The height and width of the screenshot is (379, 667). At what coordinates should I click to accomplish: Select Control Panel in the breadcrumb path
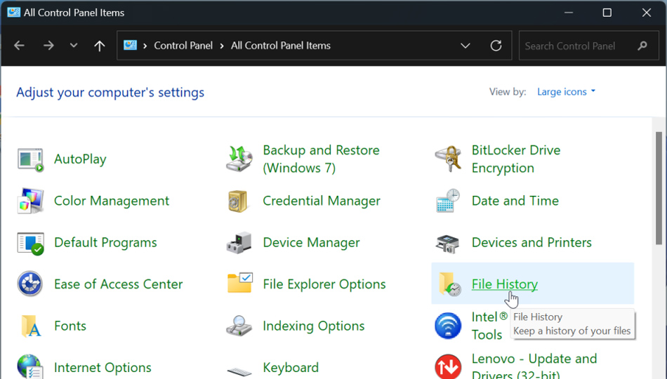(183, 46)
